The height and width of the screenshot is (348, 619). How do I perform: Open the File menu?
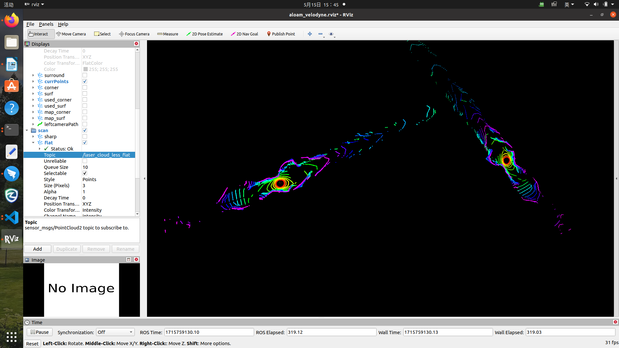(x=30, y=24)
